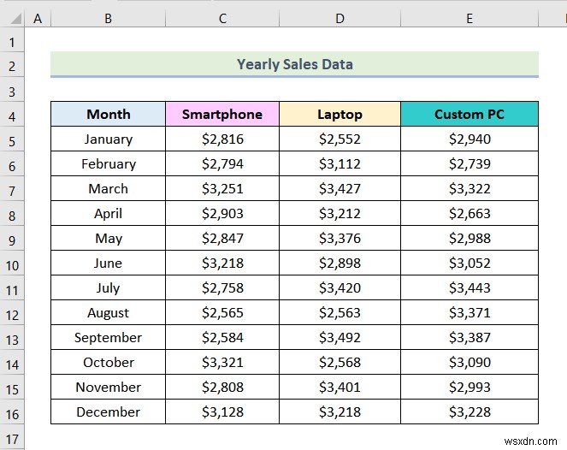Select August Custom PC value $3,371

click(x=469, y=313)
